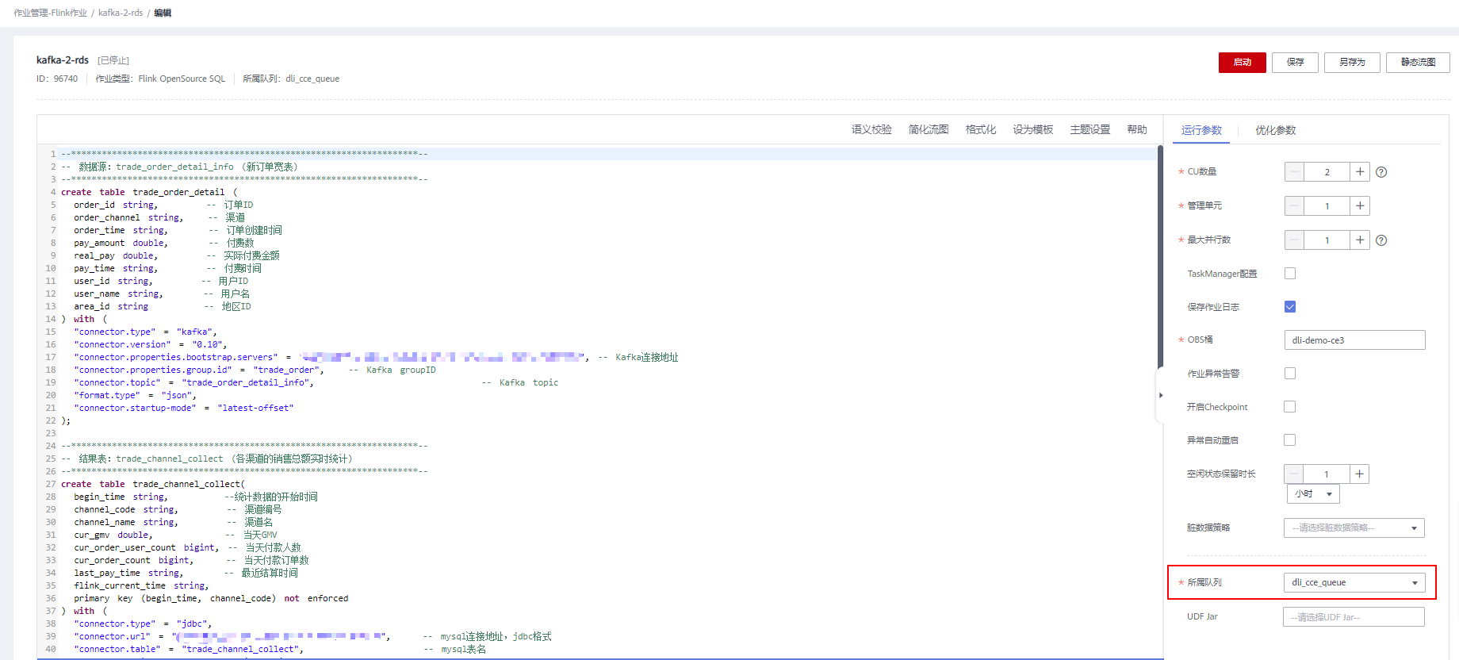Decrease the CU数量 value with minus
Image resolution: width=1459 pixels, height=660 pixels.
click(1294, 172)
